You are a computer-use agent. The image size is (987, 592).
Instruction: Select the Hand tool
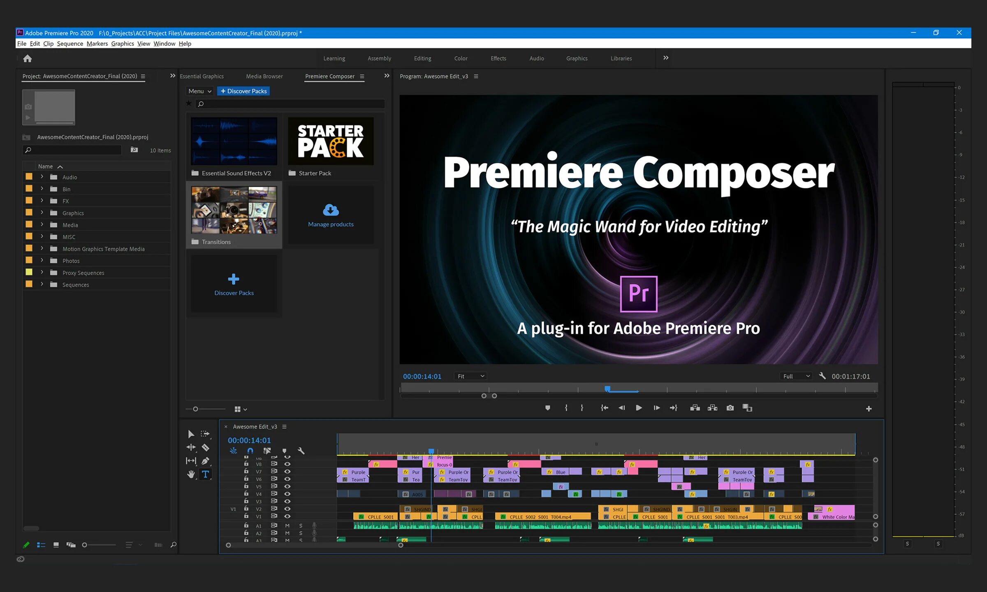191,474
